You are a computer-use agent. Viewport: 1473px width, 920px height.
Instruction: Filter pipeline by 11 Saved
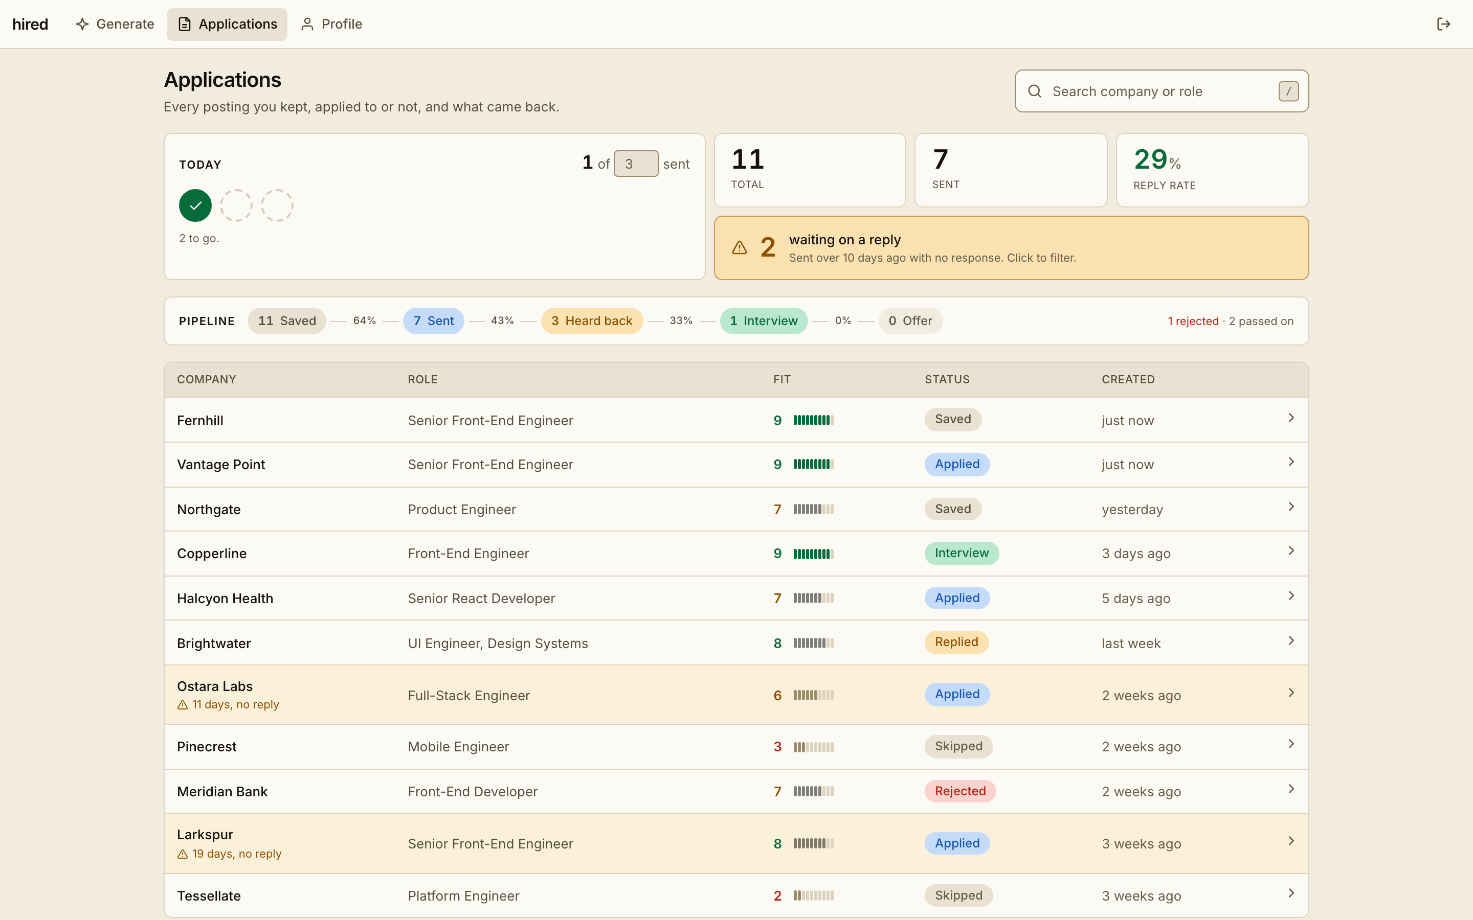pyautogui.click(x=287, y=321)
